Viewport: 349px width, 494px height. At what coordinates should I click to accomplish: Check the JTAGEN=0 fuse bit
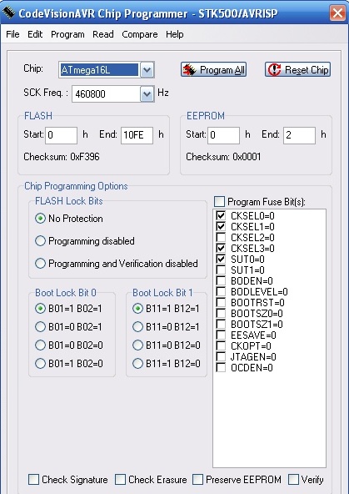coord(221,356)
